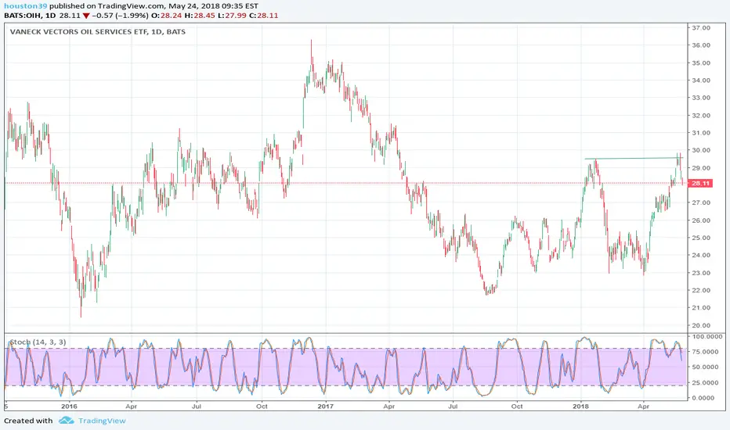Click the Jul label after 2016
Image resolution: width=730 pixels, height=430 pixels.
(197, 407)
